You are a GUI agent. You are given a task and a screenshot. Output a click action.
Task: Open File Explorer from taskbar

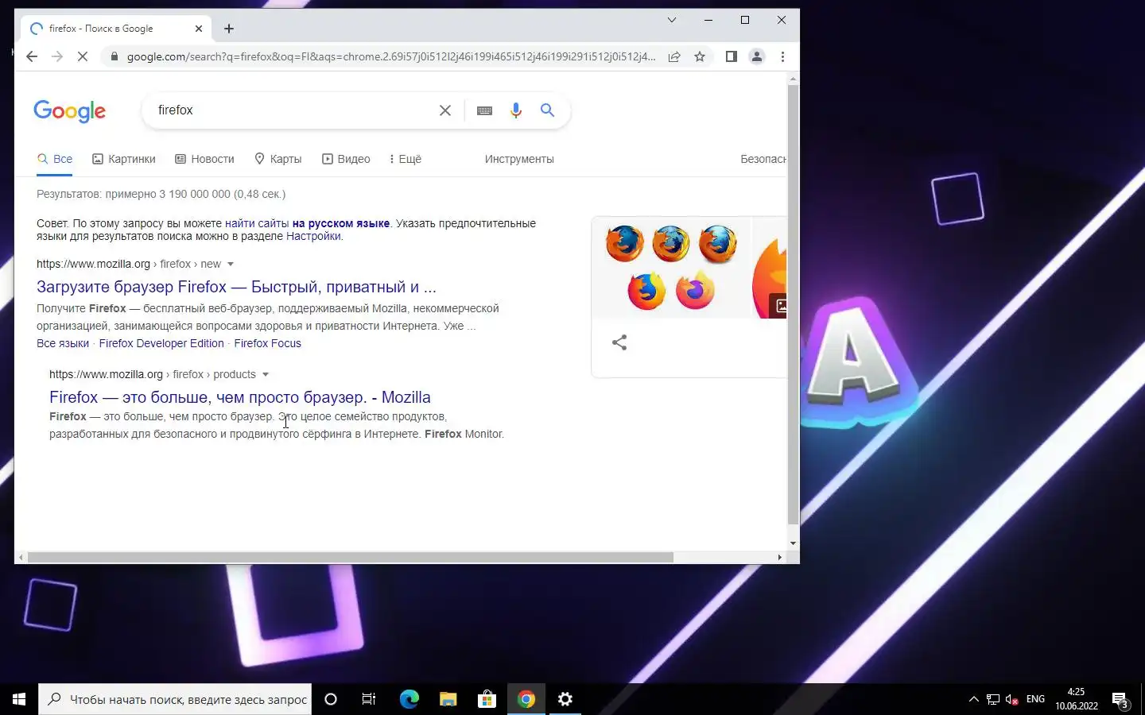point(448,699)
